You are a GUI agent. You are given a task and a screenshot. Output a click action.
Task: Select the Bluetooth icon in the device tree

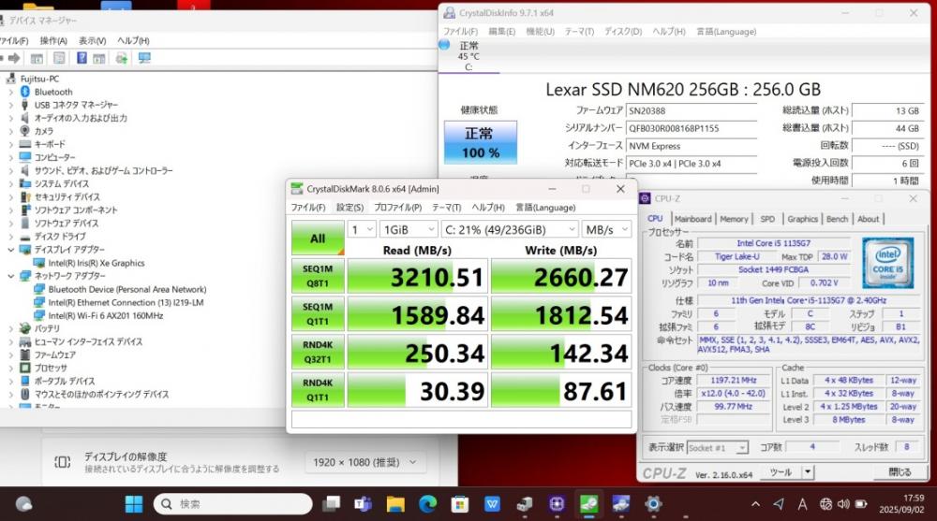pos(25,92)
